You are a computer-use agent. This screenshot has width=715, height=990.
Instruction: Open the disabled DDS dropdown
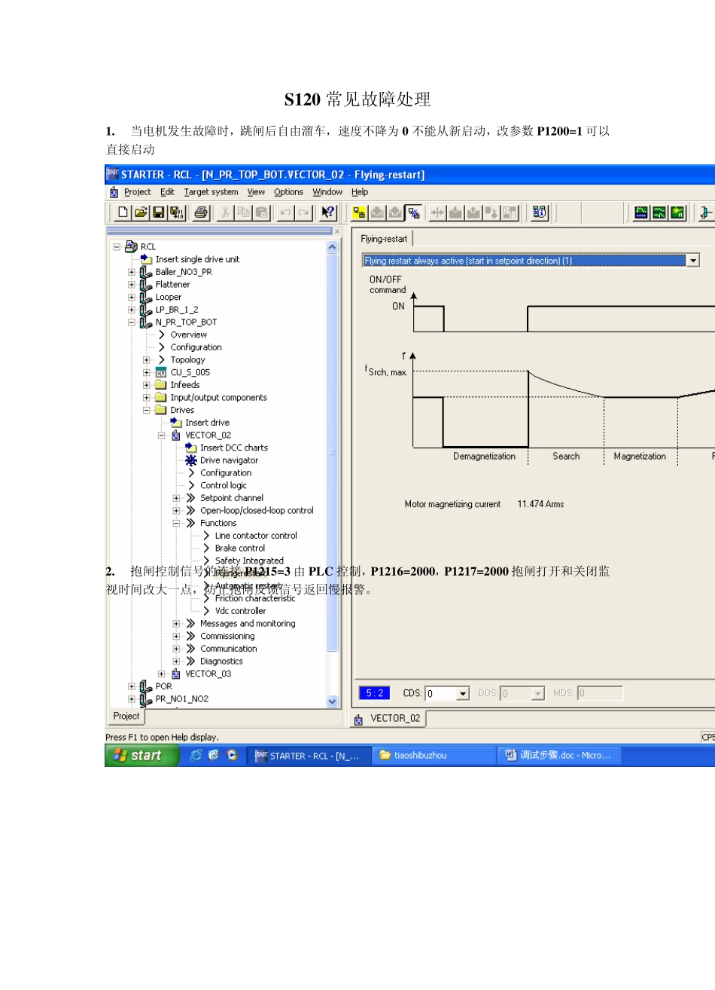pos(538,693)
